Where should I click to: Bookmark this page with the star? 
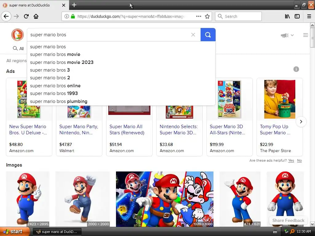(x=207, y=16)
